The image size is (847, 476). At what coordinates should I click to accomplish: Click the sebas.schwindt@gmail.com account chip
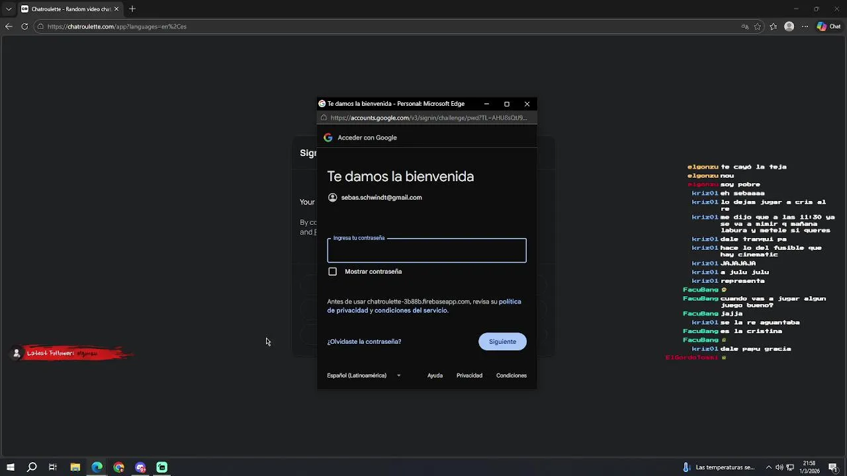(x=375, y=197)
